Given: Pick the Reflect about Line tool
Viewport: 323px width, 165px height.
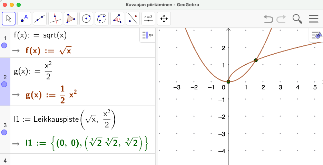Looking at the screenshot, I should point(133,19).
